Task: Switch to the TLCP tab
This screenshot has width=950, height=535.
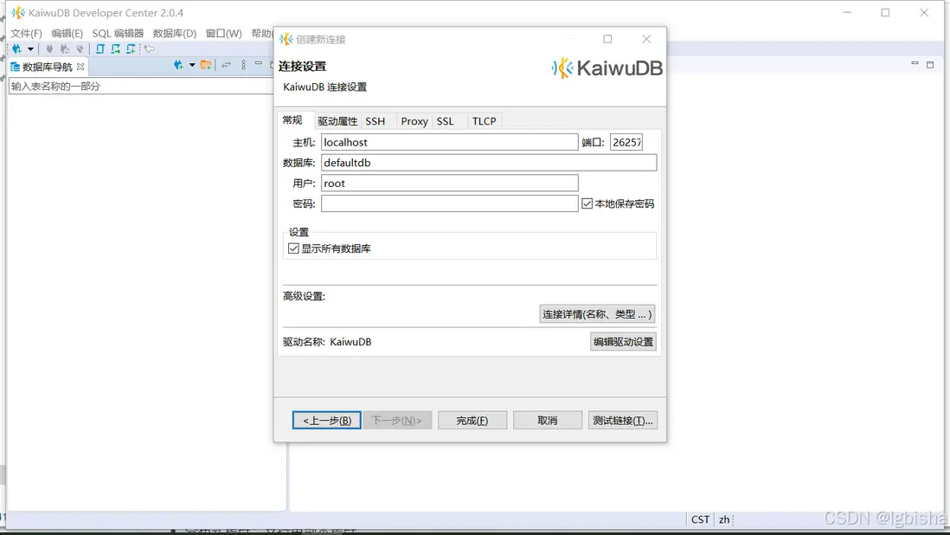Action: coord(485,121)
